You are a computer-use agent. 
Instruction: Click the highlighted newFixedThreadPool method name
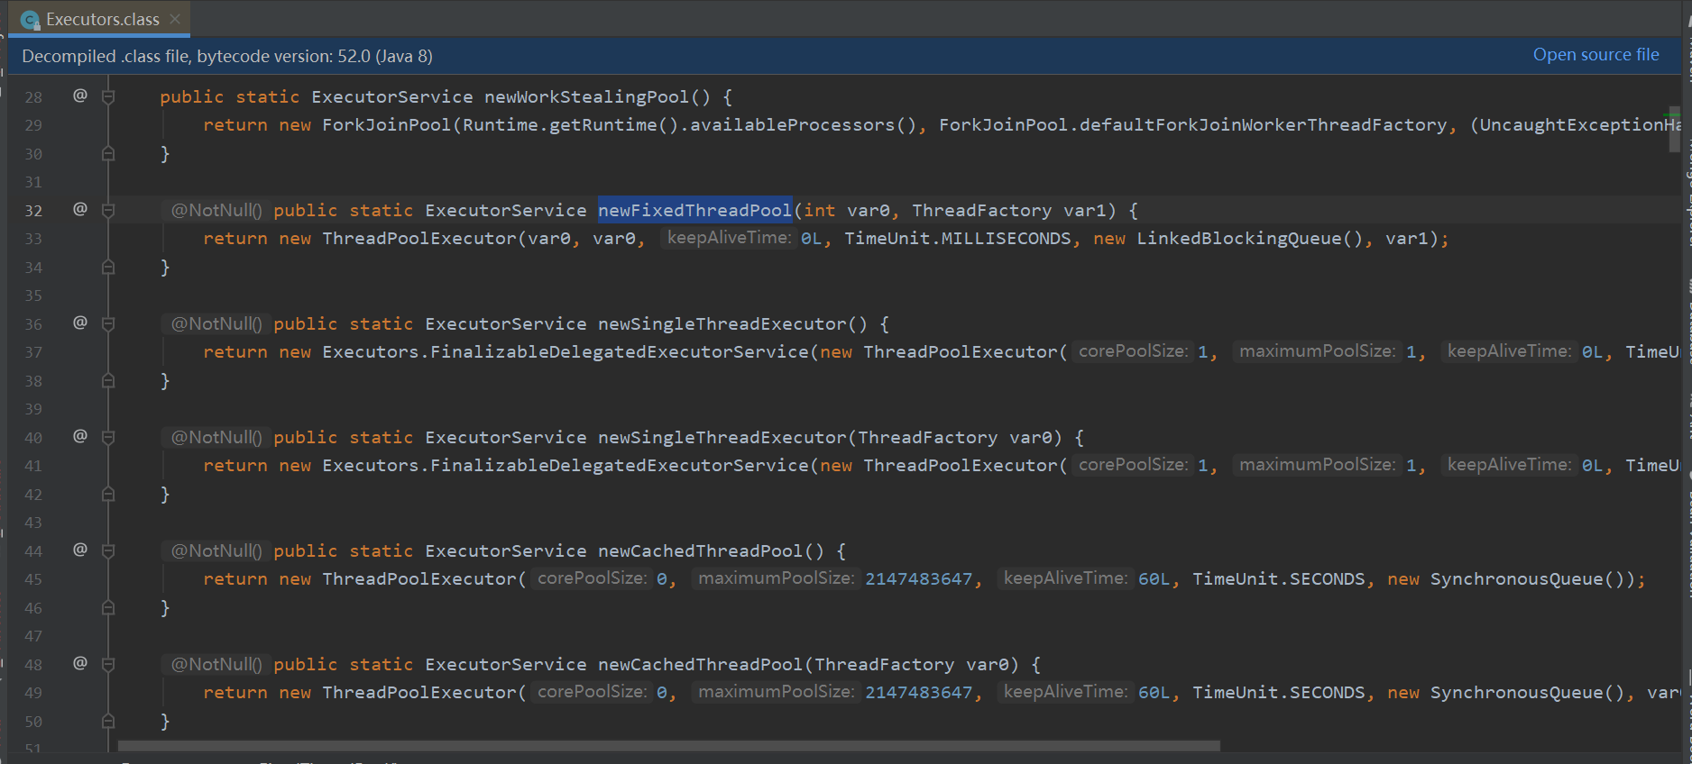(x=694, y=210)
